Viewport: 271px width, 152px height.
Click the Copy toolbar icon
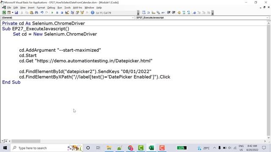[27, 13]
